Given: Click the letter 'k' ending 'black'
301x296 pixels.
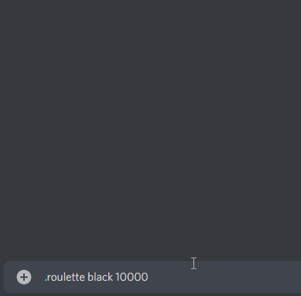Looking at the screenshot, I should click(111, 277).
